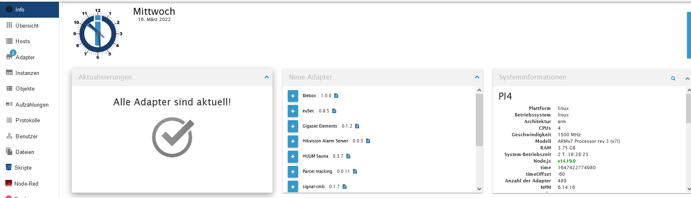This screenshot has width=691, height=198.
Task: Go to the Adapter page
Action: coord(25,57)
